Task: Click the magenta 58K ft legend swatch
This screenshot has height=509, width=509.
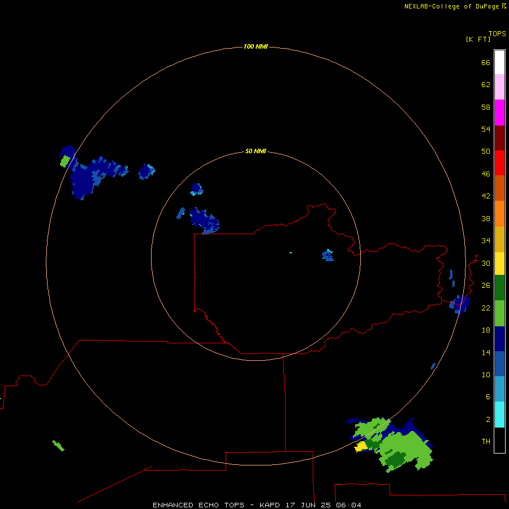Action: coord(499,113)
